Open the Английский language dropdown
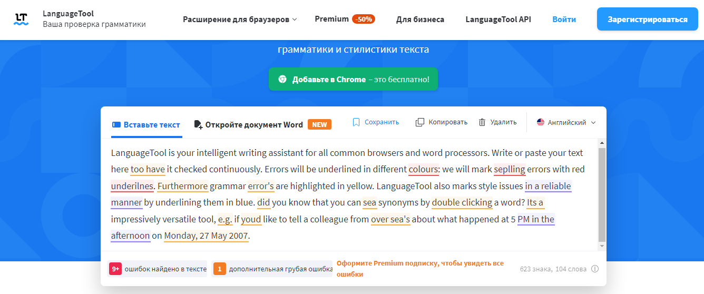The width and height of the screenshot is (704, 294). 566,122
